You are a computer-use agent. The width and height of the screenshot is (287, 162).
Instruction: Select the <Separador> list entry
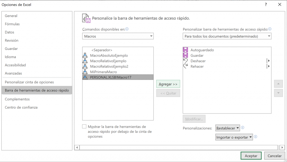tap(118, 50)
